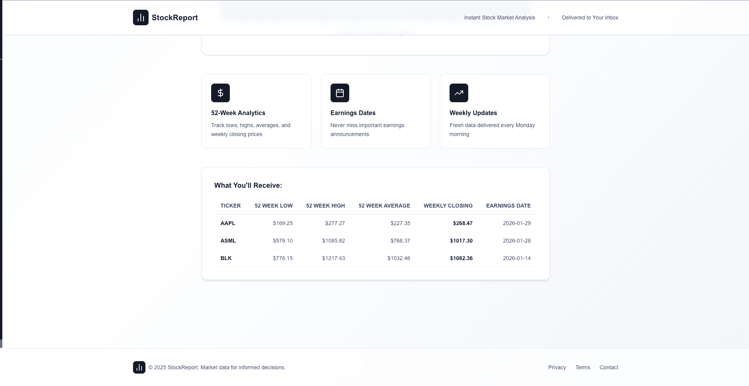Screen dimensions: 749x386
Task: Click AAPL earnings date 2026-01-29
Action: tap(517, 223)
